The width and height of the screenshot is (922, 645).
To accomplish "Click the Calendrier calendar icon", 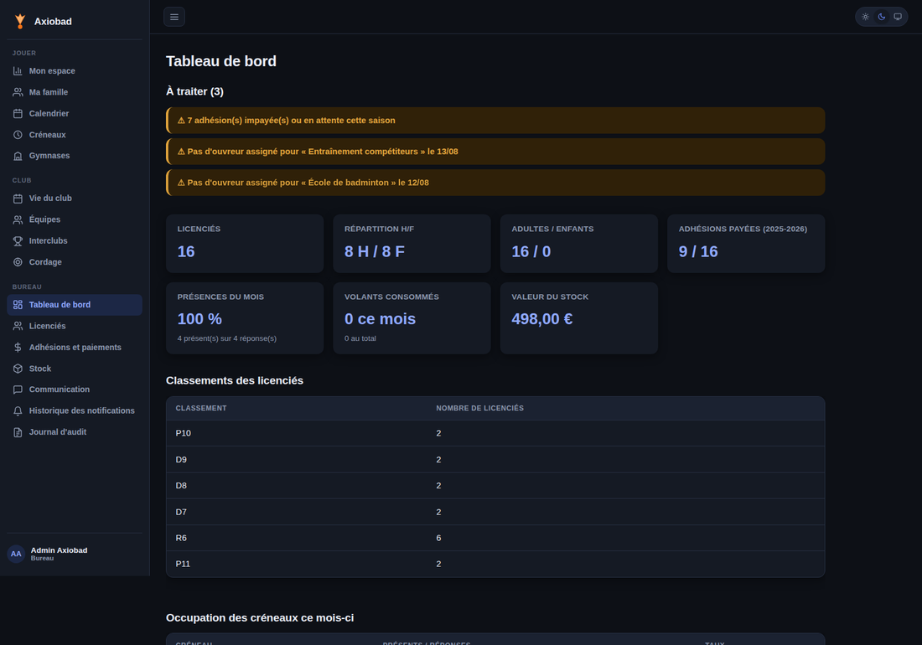I will pyautogui.click(x=18, y=113).
